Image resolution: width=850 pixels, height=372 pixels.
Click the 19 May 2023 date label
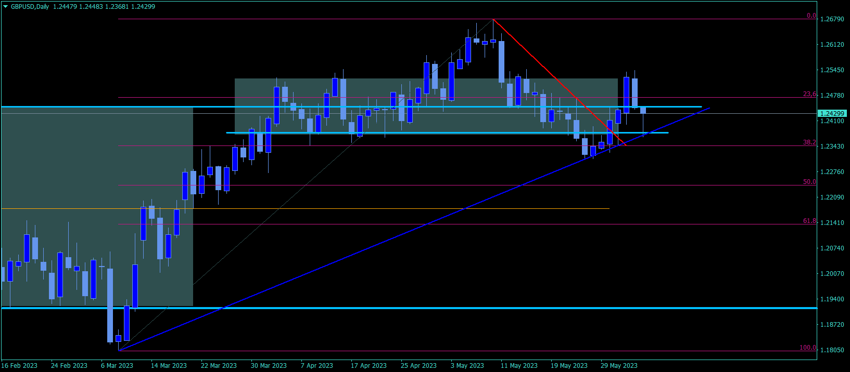pos(569,366)
